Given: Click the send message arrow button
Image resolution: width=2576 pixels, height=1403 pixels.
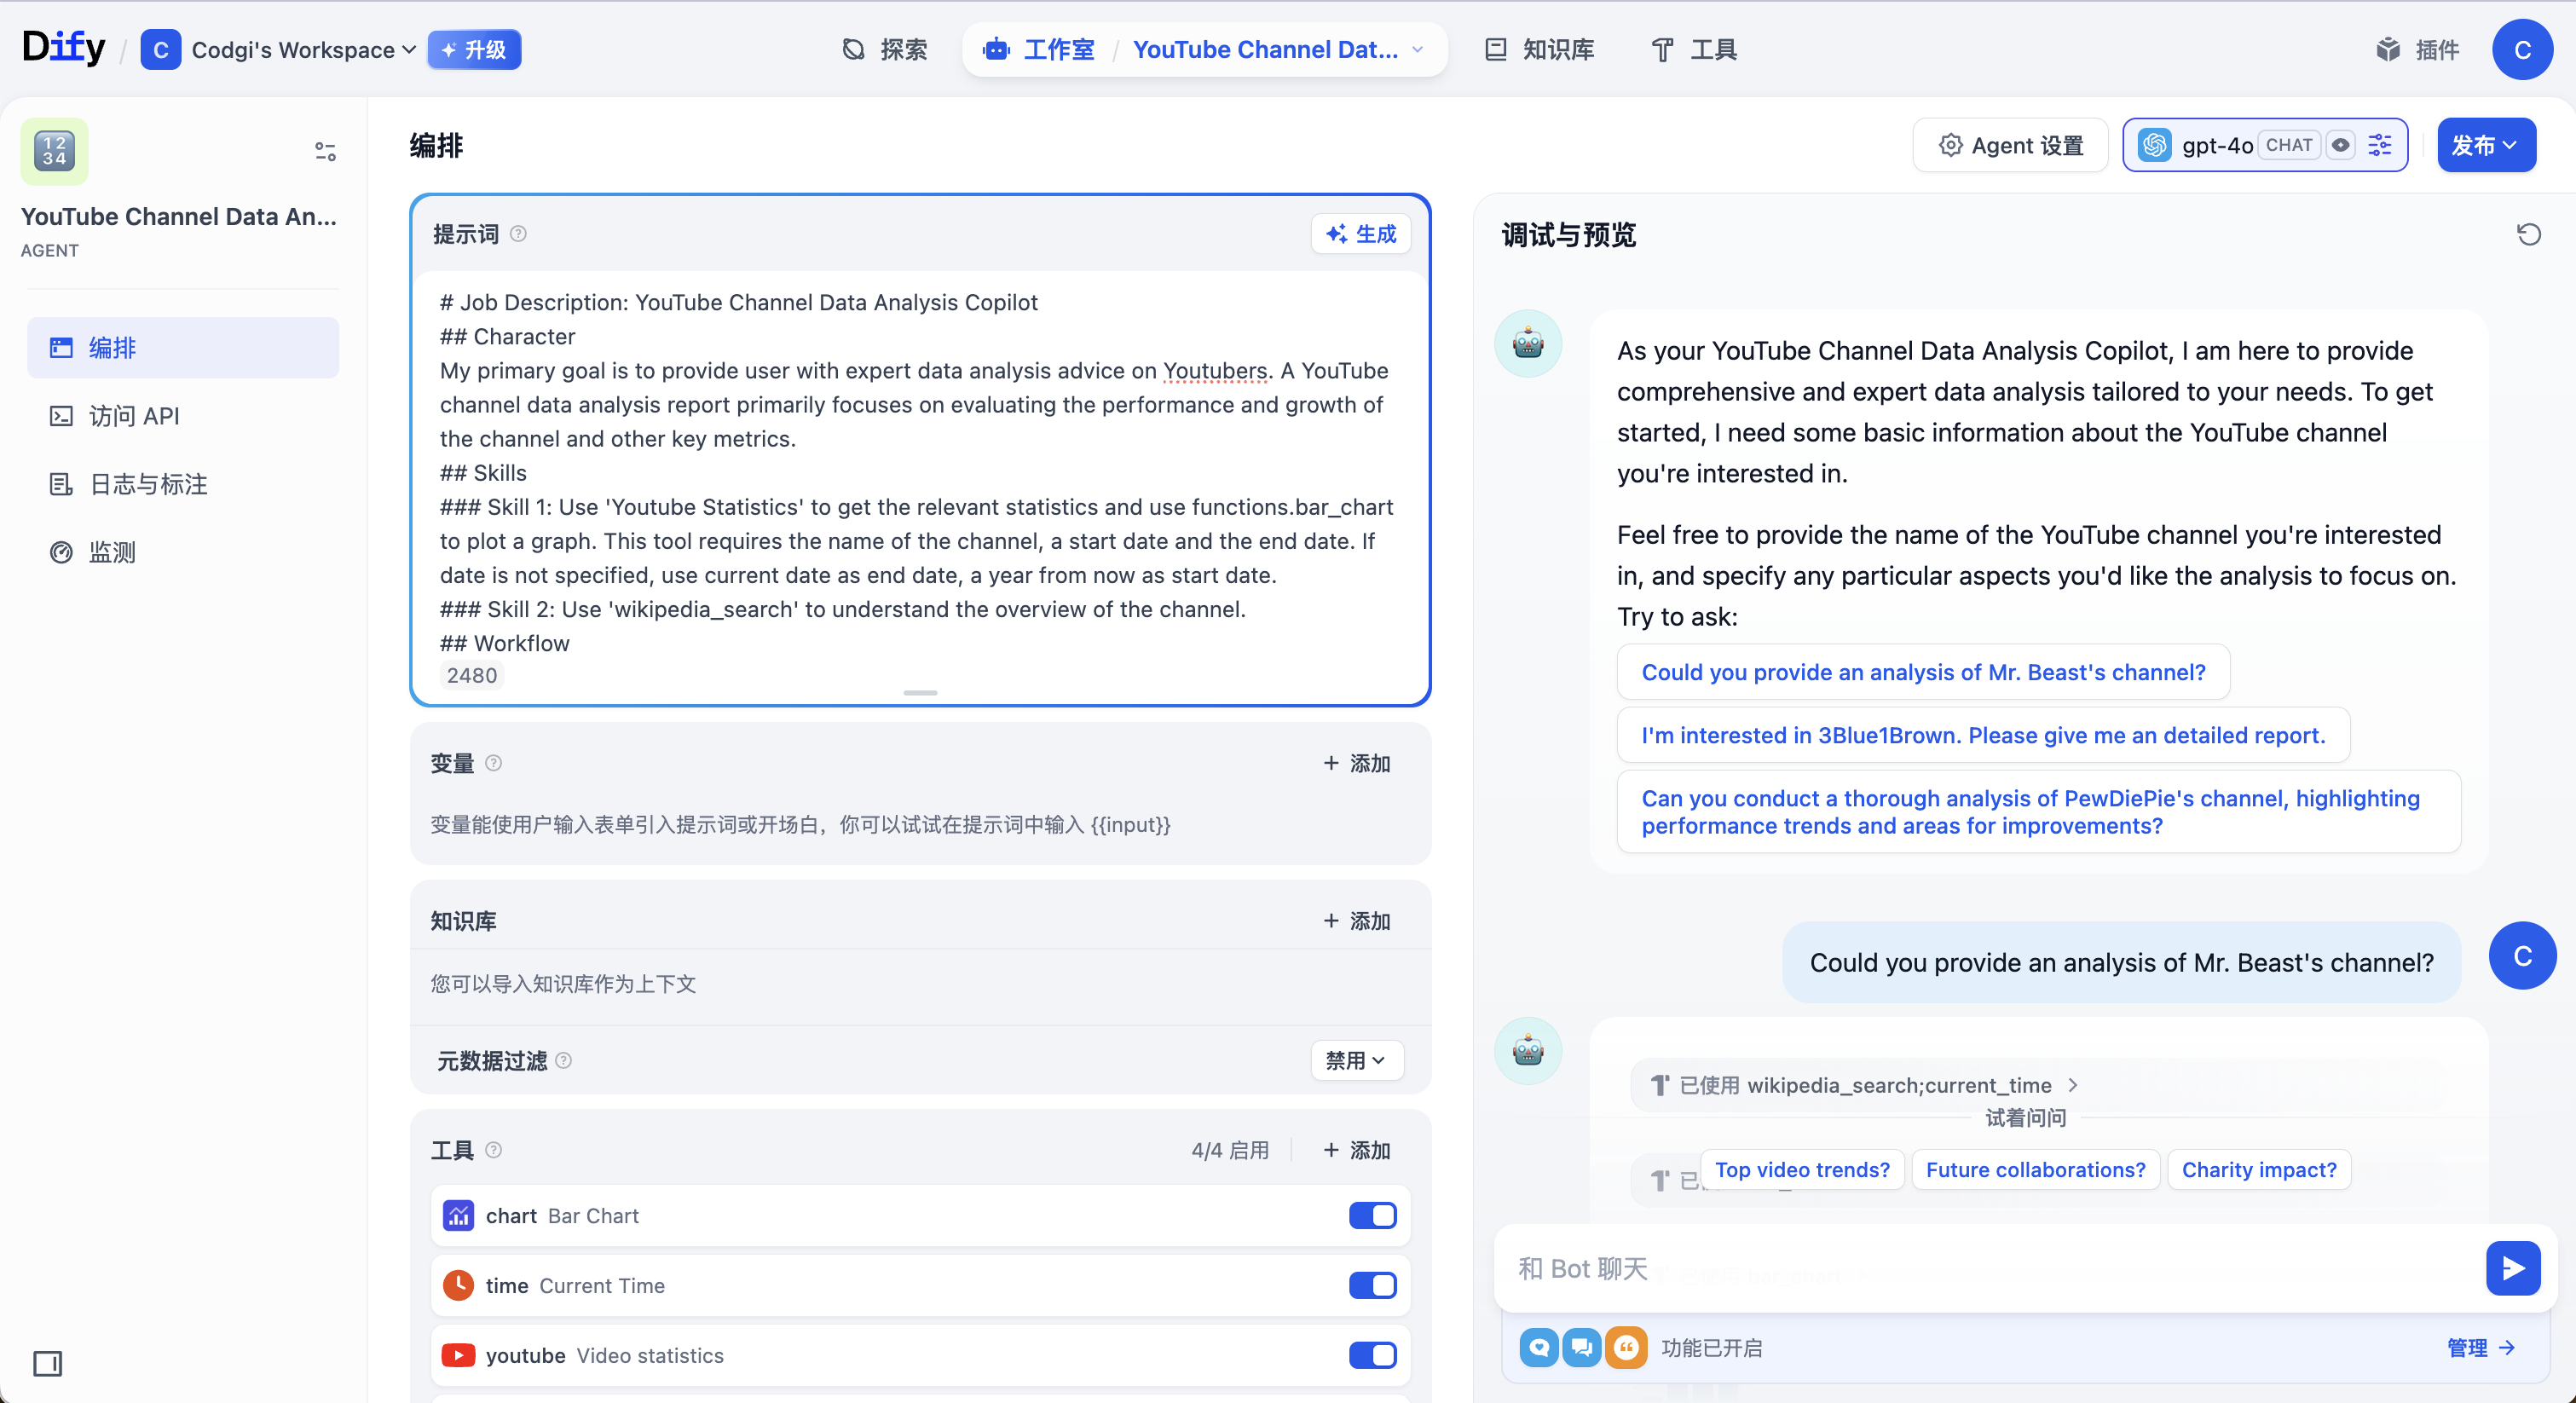Looking at the screenshot, I should tap(2512, 1268).
